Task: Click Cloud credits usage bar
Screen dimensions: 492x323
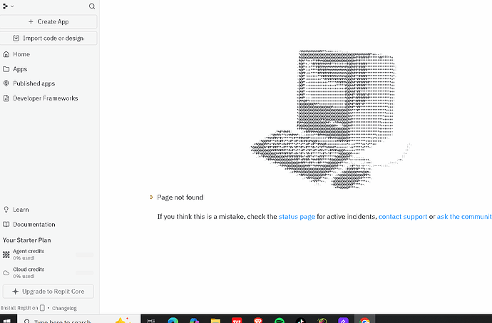Action: (85, 273)
